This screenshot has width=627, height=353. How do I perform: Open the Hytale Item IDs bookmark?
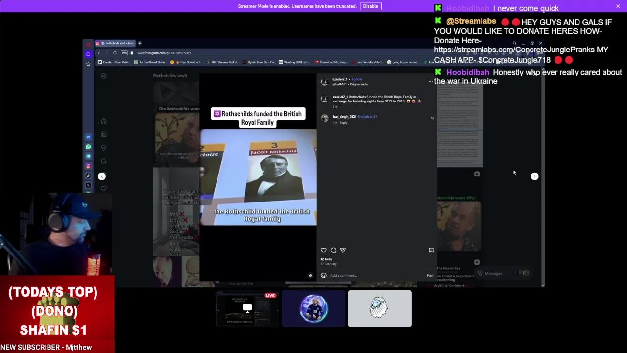[259, 62]
